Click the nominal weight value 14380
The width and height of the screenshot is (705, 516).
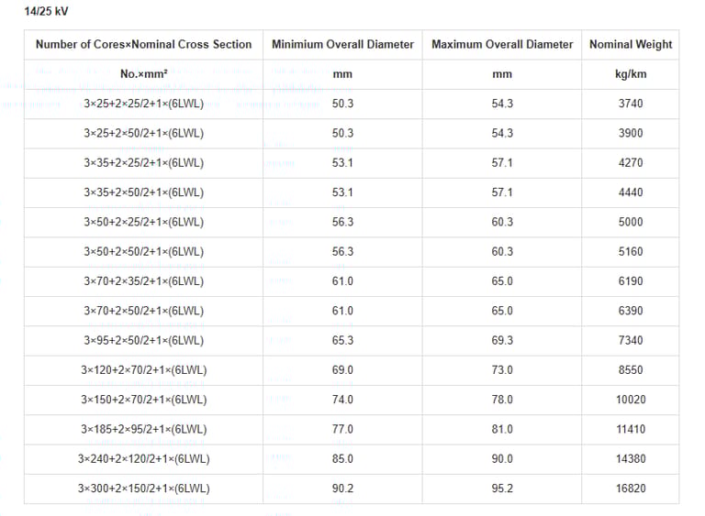(x=631, y=458)
